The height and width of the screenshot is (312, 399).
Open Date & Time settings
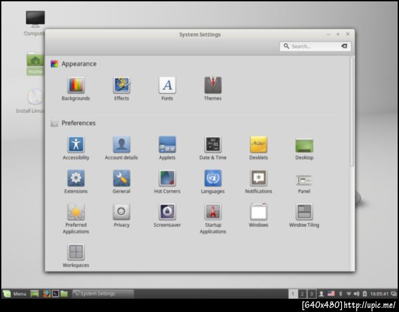click(x=213, y=148)
